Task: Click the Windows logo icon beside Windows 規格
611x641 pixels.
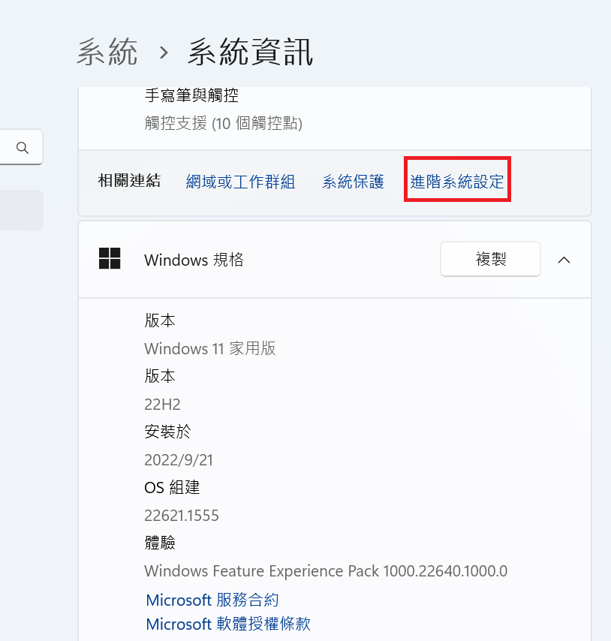Action: coord(110,258)
